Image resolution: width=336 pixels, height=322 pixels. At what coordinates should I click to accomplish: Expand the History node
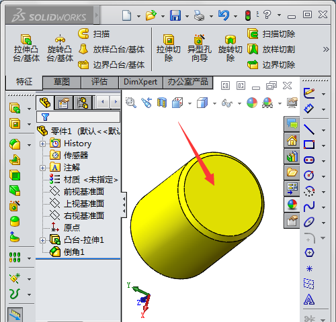coord(42,144)
